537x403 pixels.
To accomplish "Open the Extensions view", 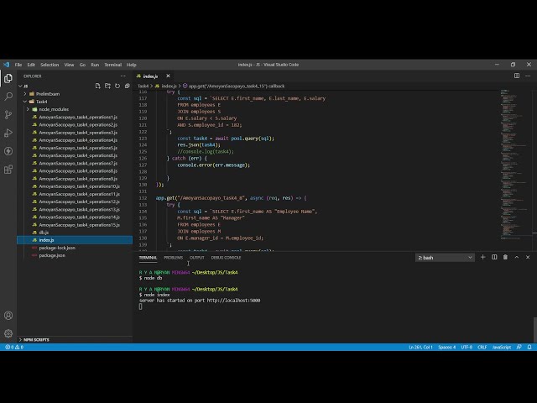I will 8,169.
